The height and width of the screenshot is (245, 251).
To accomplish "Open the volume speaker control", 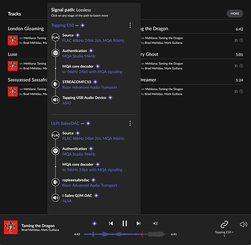I will coord(243,224).
